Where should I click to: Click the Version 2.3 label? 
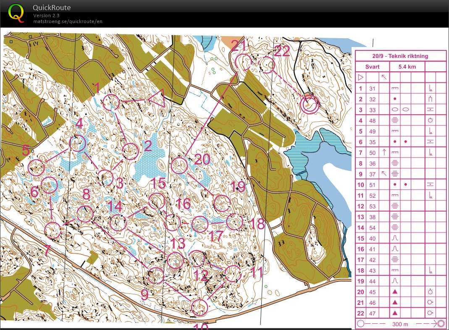click(46, 16)
